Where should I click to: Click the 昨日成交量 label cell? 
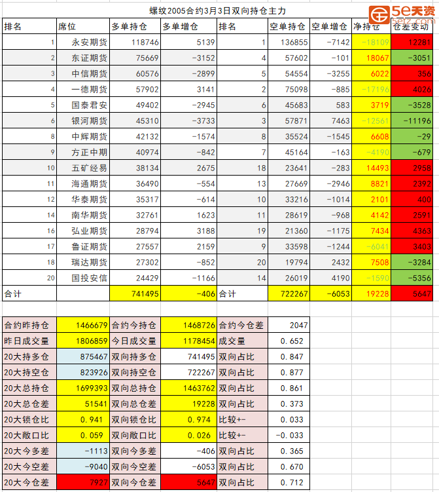(x=29, y=341)
